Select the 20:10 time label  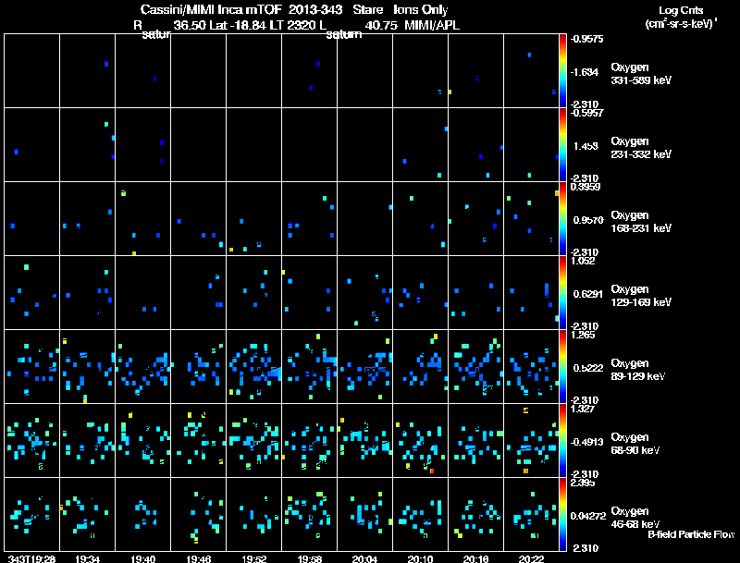[x=420, y=557]
